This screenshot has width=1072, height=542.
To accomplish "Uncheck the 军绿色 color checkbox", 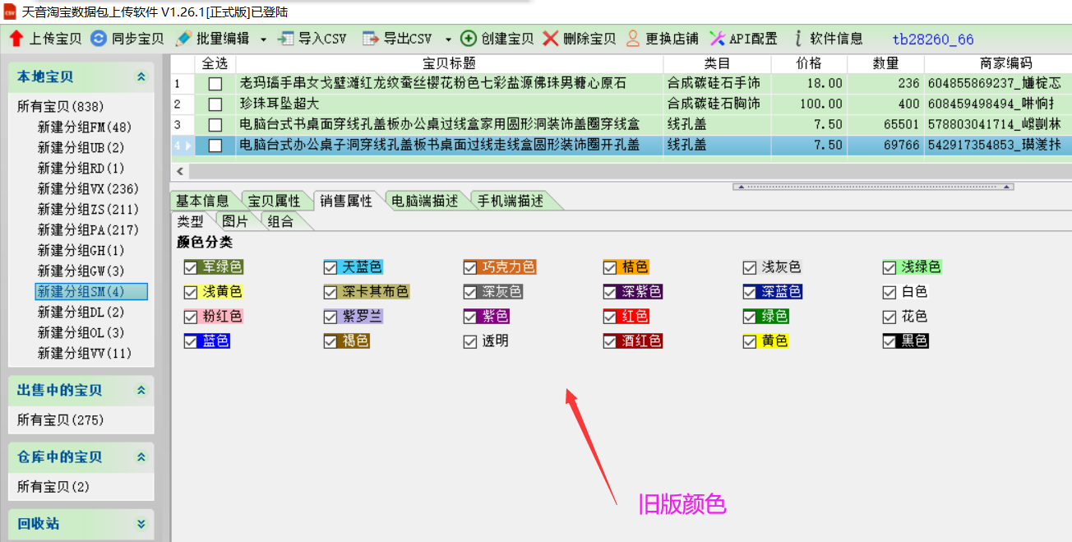I will tap(191, 267).
